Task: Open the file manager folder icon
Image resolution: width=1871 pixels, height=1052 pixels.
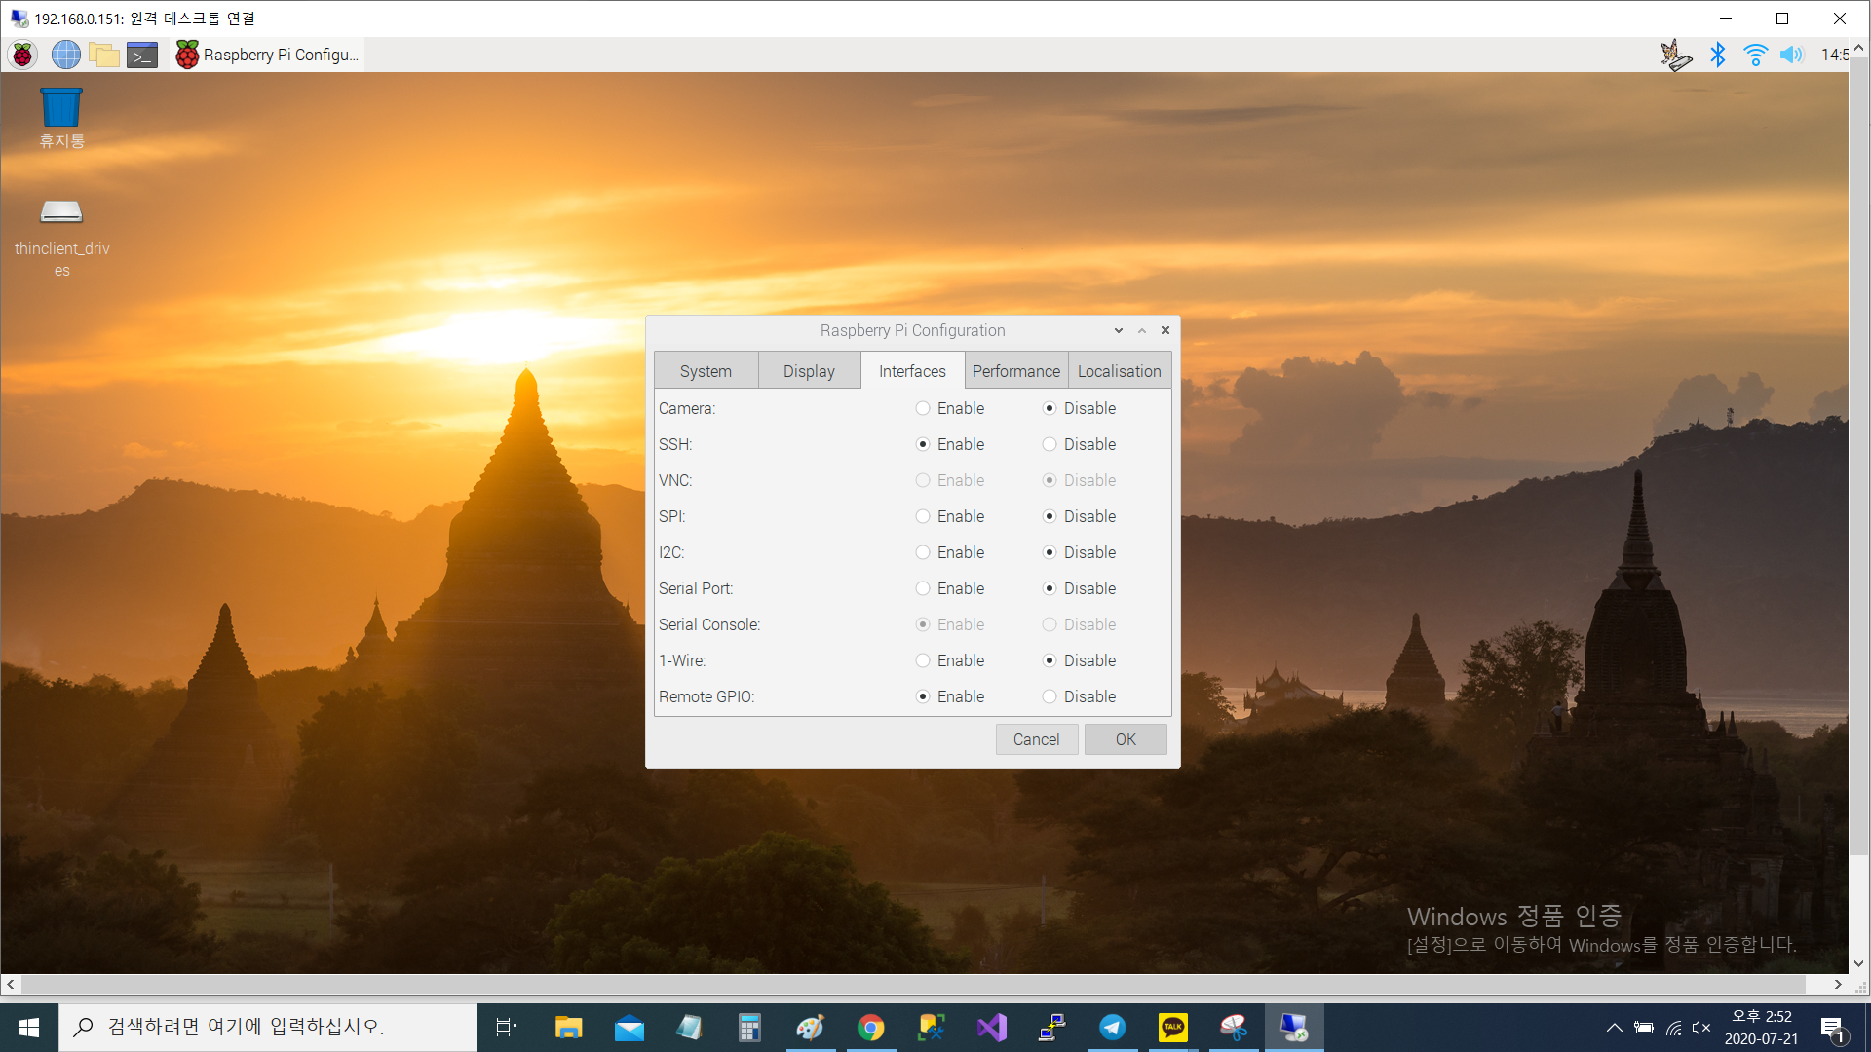Action: click(104, 55)
